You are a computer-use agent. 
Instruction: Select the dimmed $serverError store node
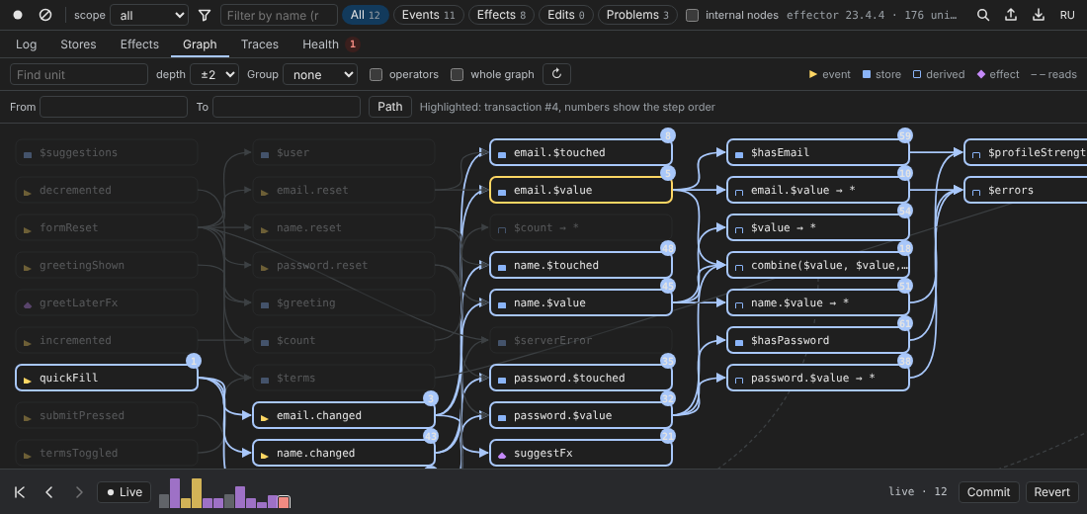(580, 340)
